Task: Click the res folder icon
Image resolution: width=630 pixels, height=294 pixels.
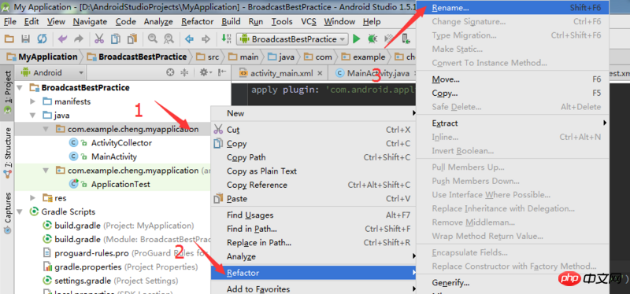Action: [x=47, y=198]
